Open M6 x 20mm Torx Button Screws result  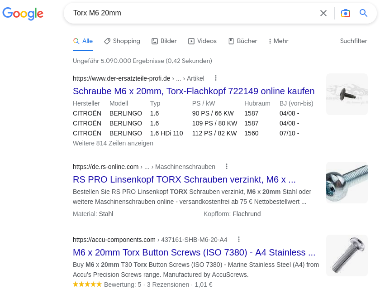[x=194, y=253]
